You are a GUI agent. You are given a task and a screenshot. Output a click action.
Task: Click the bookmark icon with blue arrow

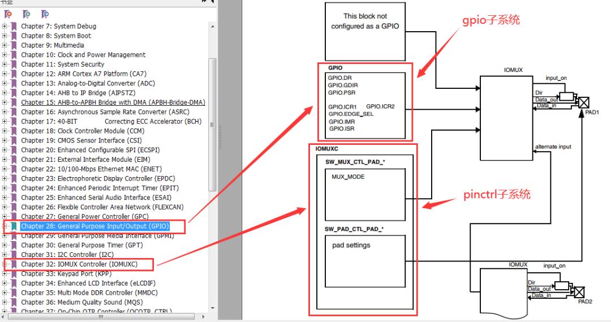click(x=45, y=14)
